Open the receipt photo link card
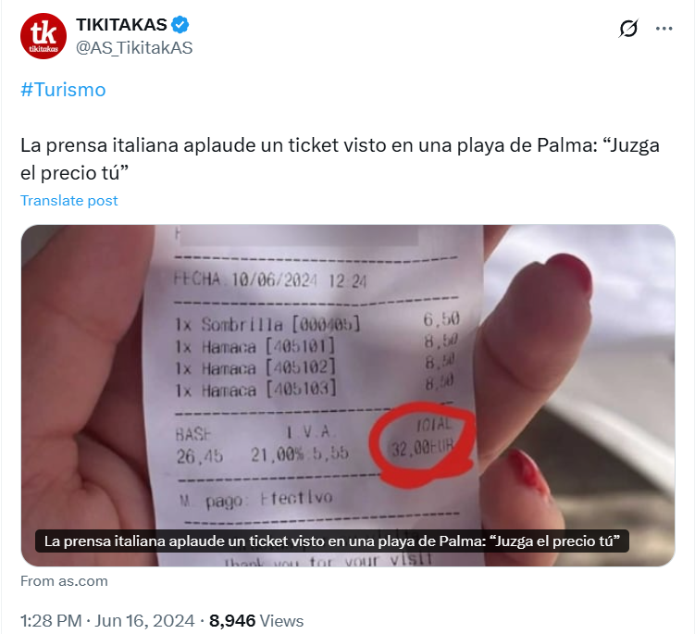Screen dimensions: 695x634 348,395
